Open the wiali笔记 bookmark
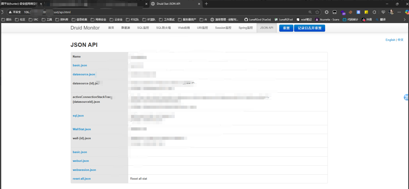The width and height of the screenshot is (409, 189). tap(304, 20)
